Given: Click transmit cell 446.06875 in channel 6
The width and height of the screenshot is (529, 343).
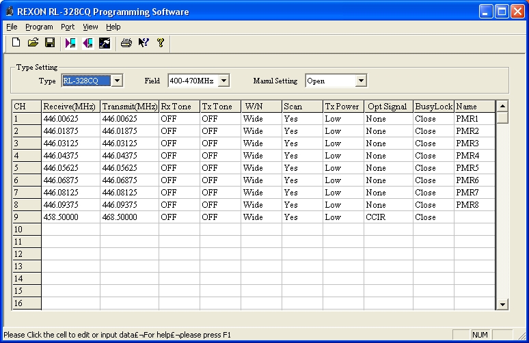Looking at the screenshot, I should pyautogui.click(x=129, y=180).
